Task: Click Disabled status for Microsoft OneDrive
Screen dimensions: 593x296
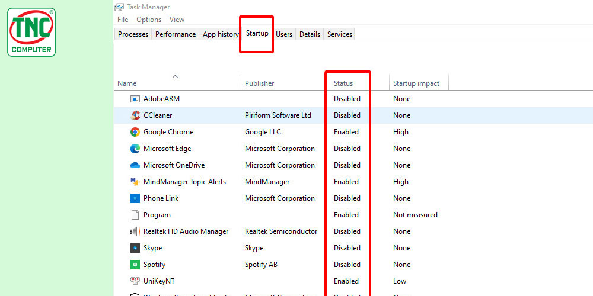Action: click(347, 165)
